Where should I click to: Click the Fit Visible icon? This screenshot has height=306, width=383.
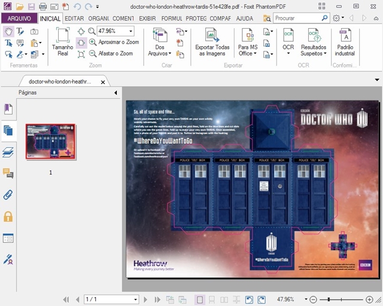coord(81,54)
